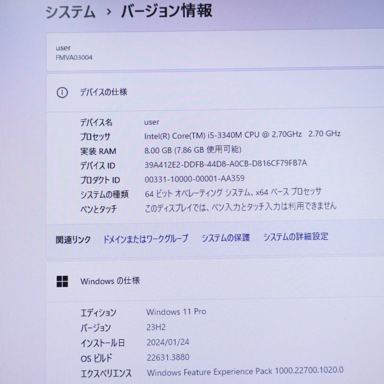Select the pen and touch availability text
The width and height of the screenshot is (384, 384).
click(x=241, y=207)
